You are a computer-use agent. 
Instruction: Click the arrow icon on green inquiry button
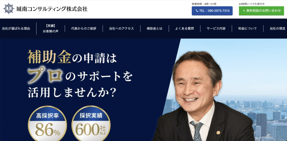[244, 11]
